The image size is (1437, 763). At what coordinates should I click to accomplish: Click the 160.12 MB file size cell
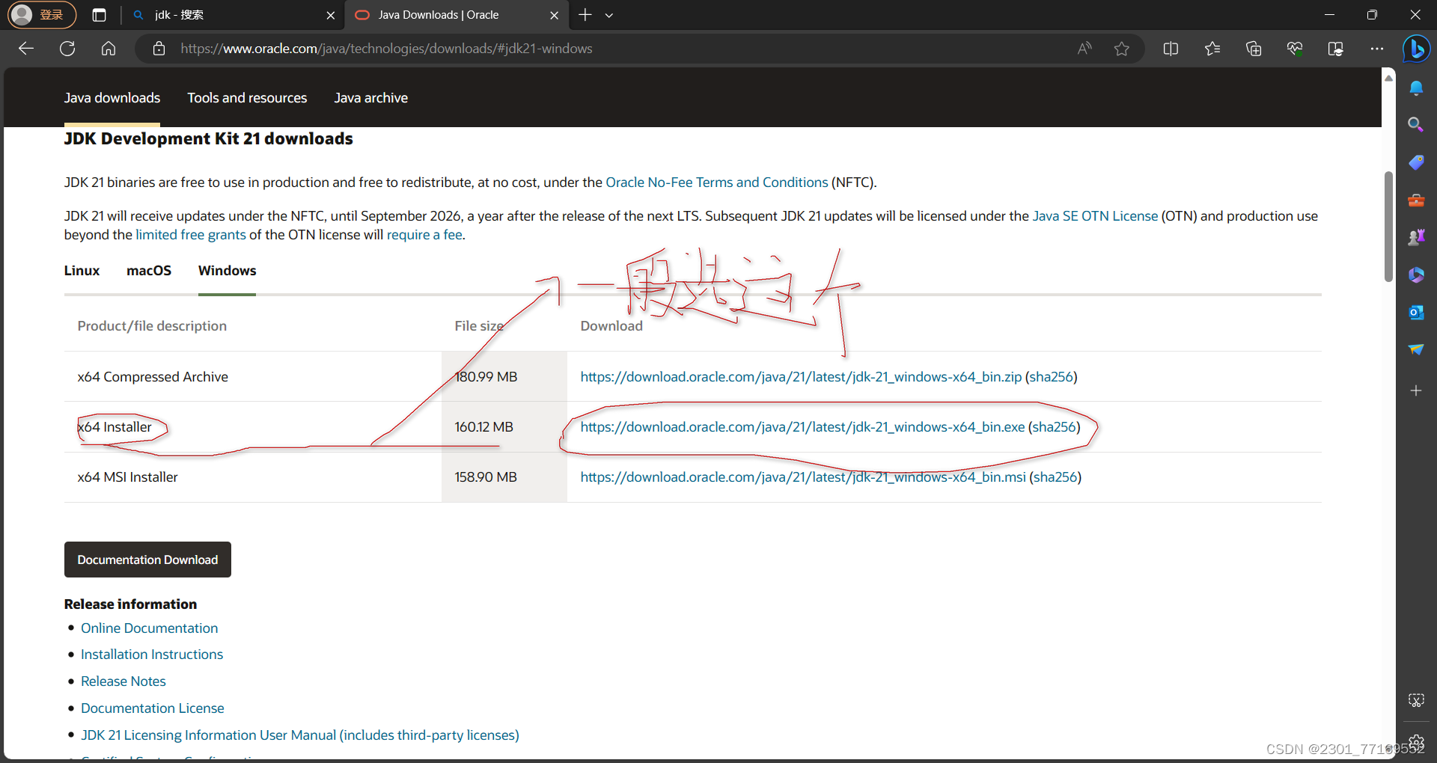504,427
